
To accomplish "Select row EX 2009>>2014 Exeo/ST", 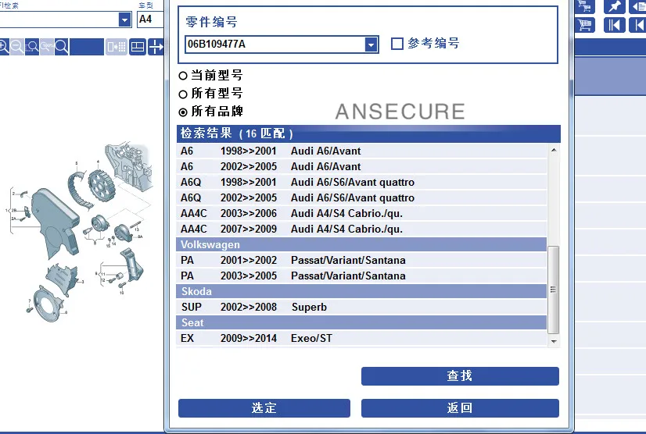I will 361,339.
